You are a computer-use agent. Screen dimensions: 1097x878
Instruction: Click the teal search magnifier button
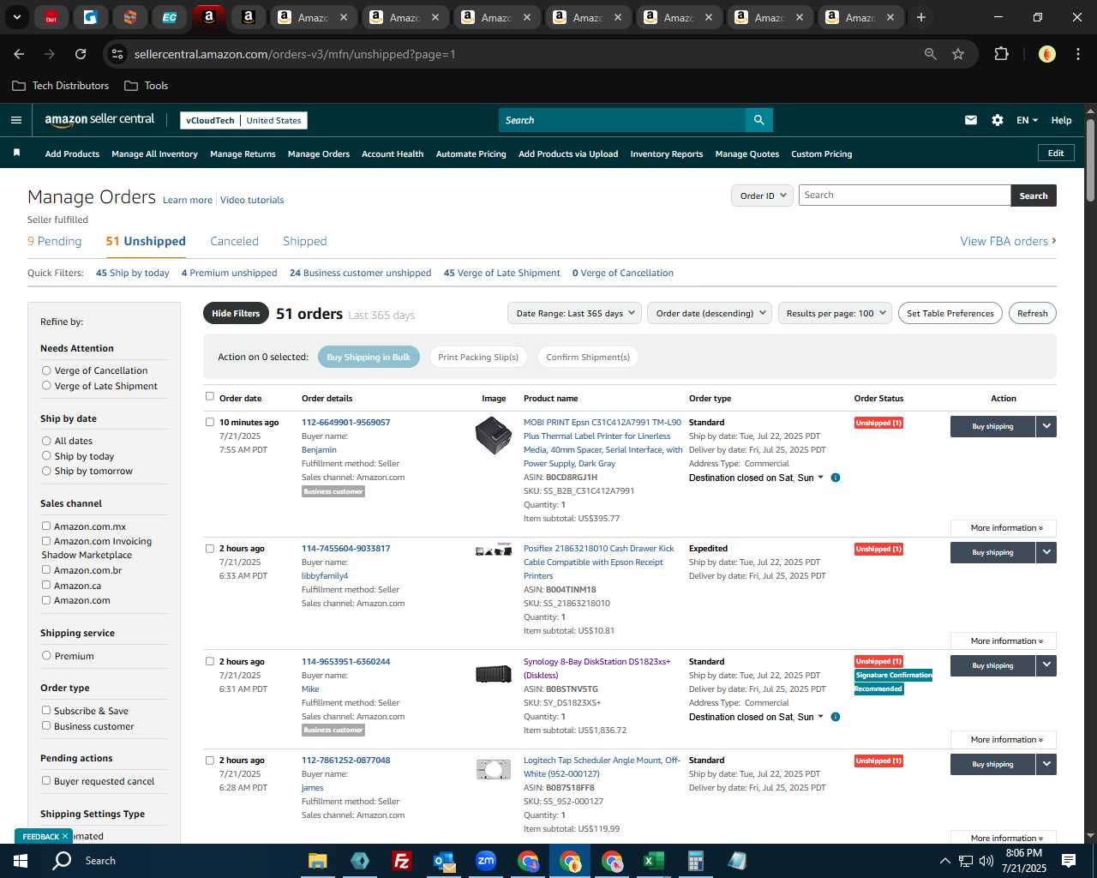pyautogui.click(x=758, y=120)
